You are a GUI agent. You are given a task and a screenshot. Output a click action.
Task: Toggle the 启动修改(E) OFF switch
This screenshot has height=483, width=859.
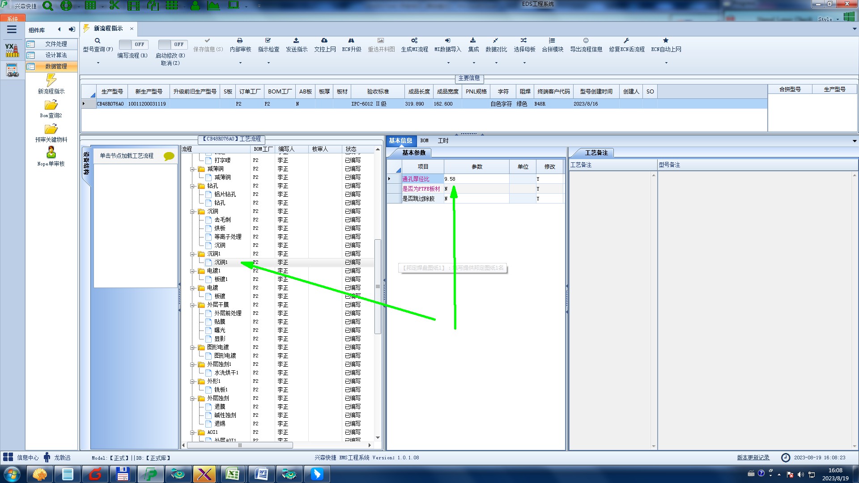172,44
